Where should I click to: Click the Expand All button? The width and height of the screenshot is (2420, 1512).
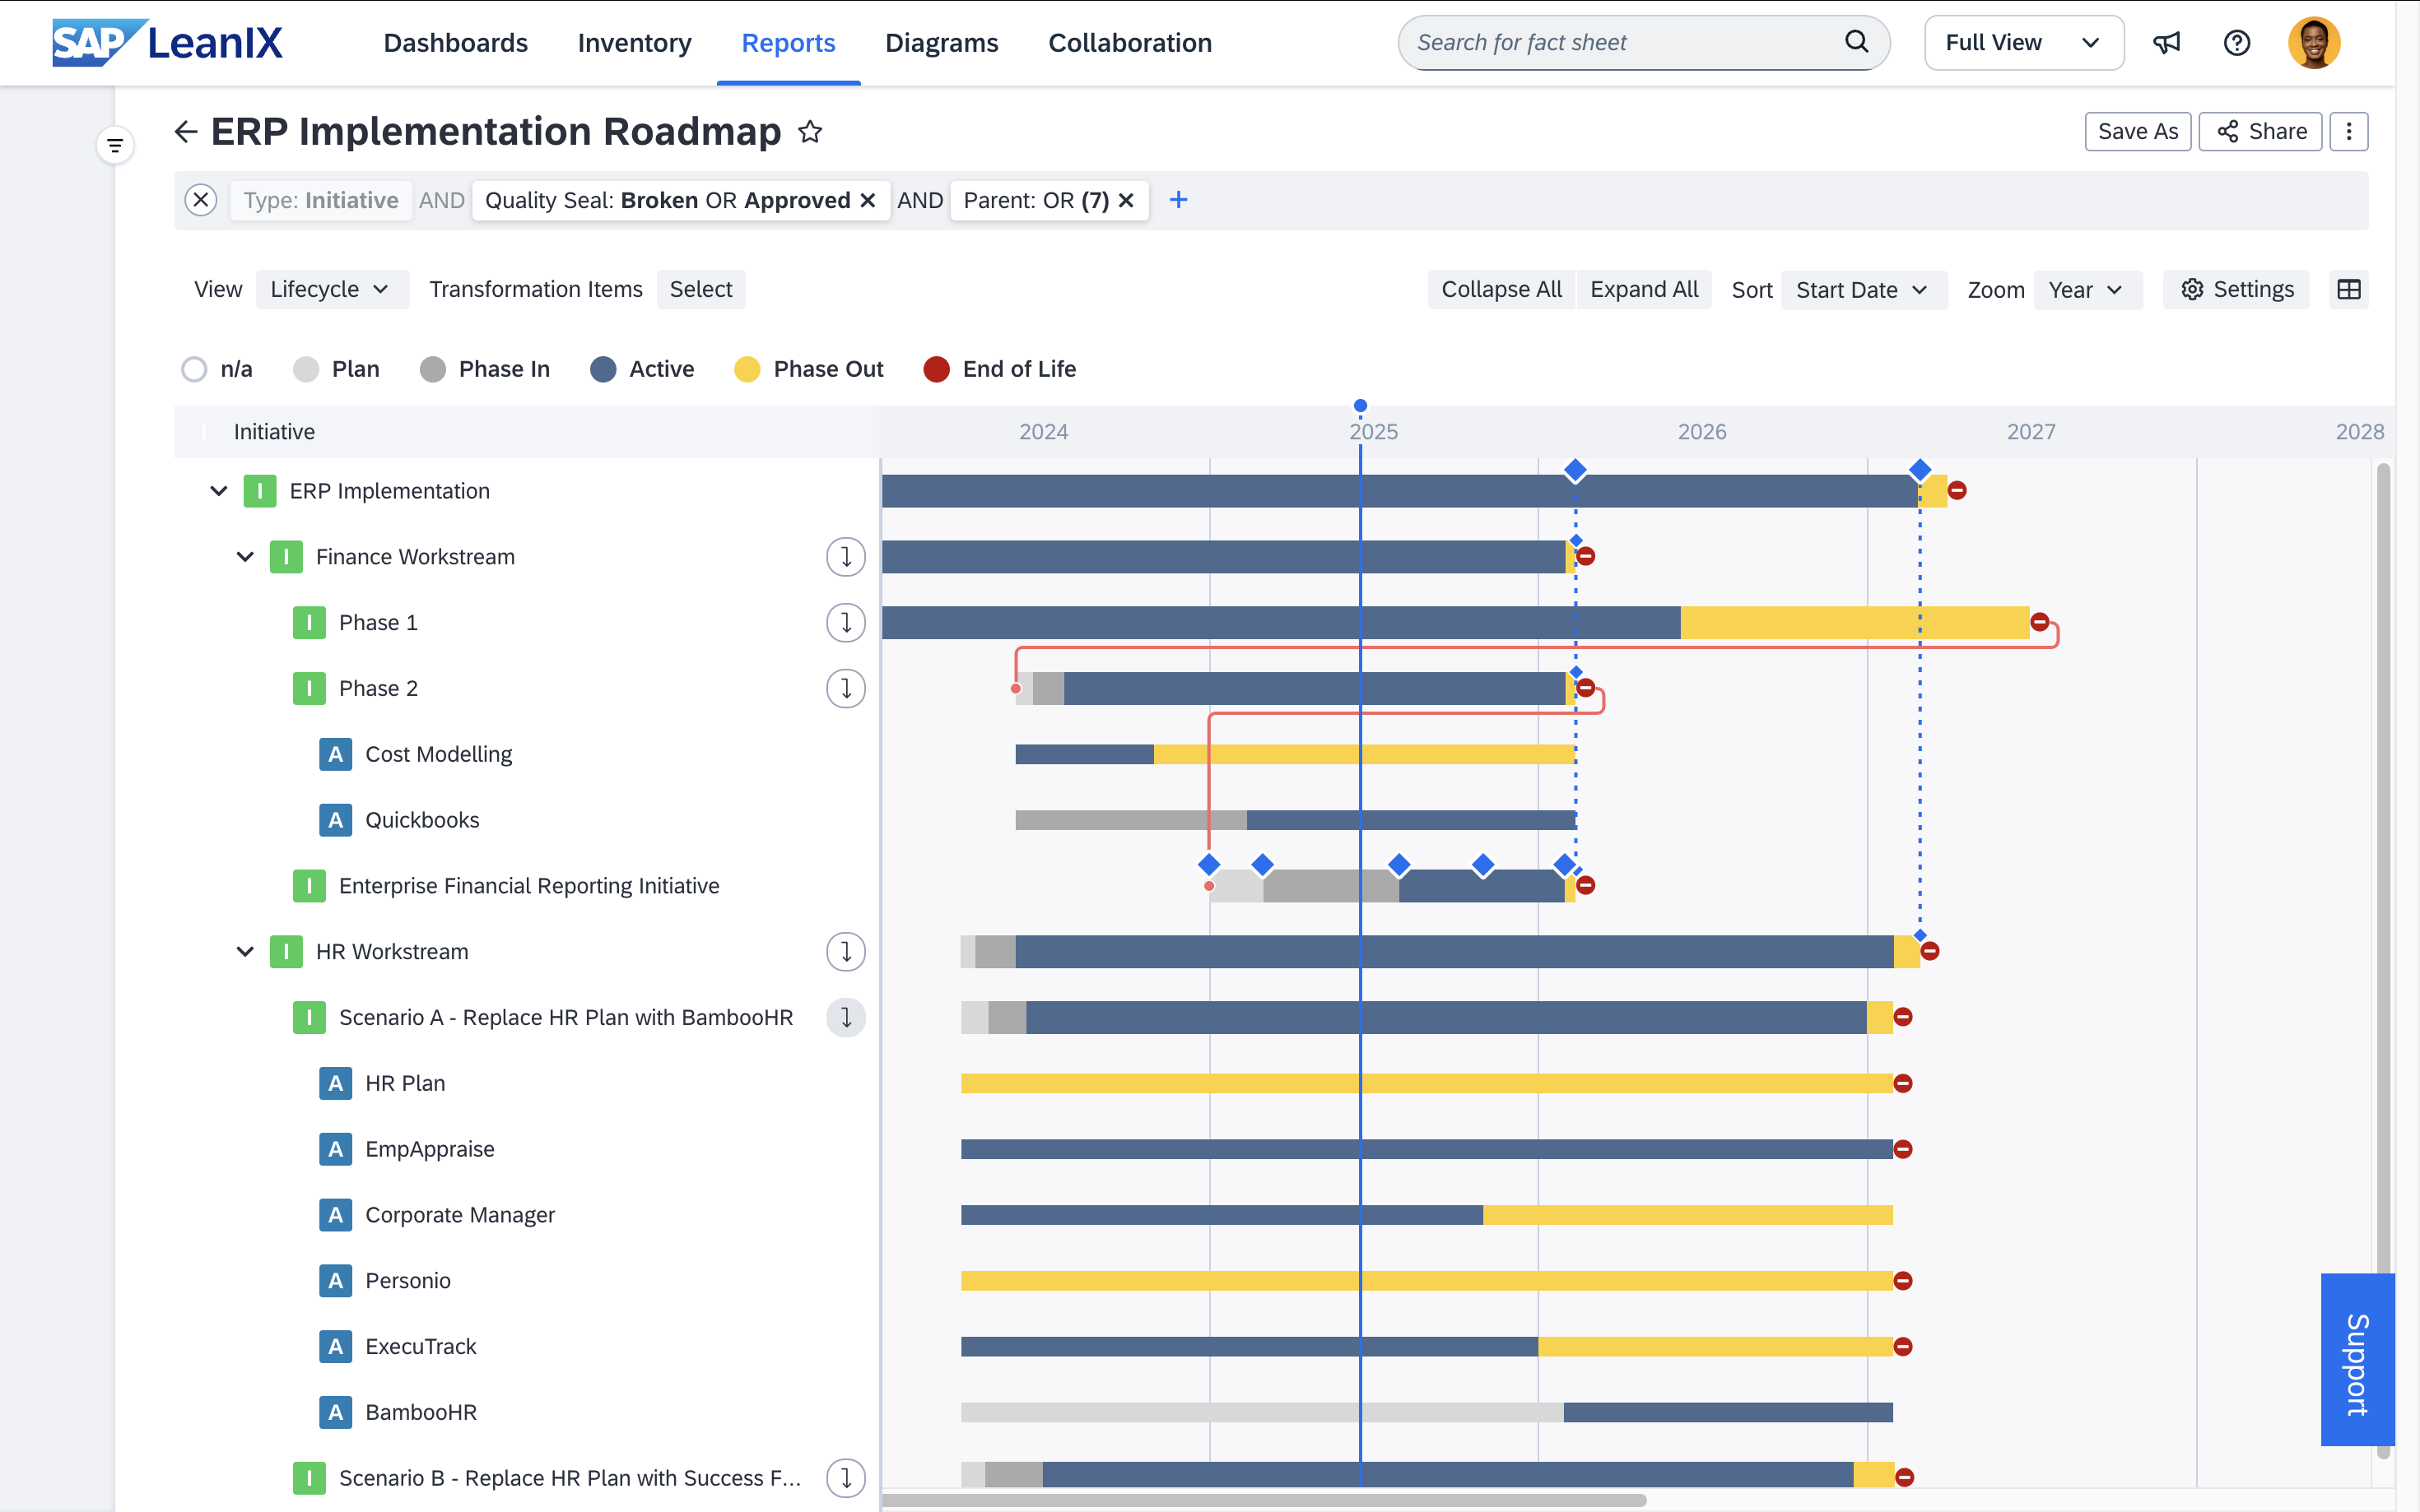1644,290
